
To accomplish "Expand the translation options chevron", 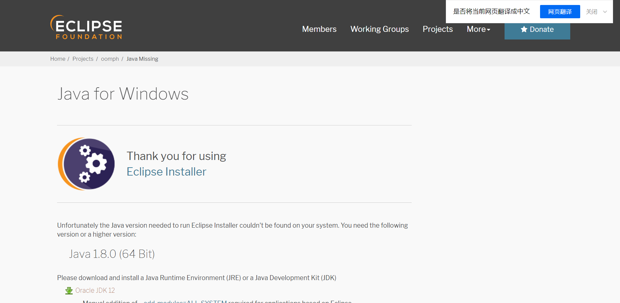I will pos(605,12).
